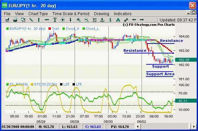Screen dimensions: 198x131
Task: Open the Chart Type menu
Action: click(38, 14)
